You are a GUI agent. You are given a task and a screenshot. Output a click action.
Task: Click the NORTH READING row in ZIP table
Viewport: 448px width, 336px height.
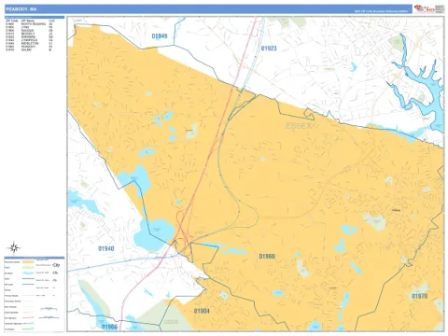(30, 24)
